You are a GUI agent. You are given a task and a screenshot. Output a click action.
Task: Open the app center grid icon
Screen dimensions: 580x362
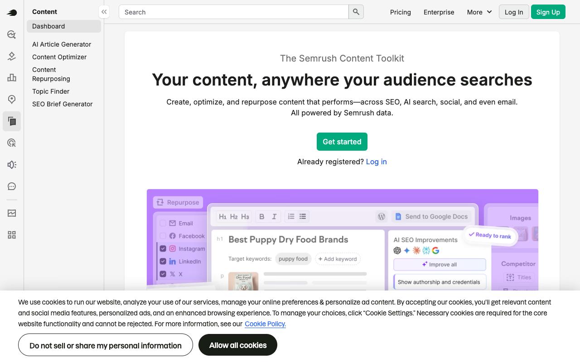[x=12, y=235]
